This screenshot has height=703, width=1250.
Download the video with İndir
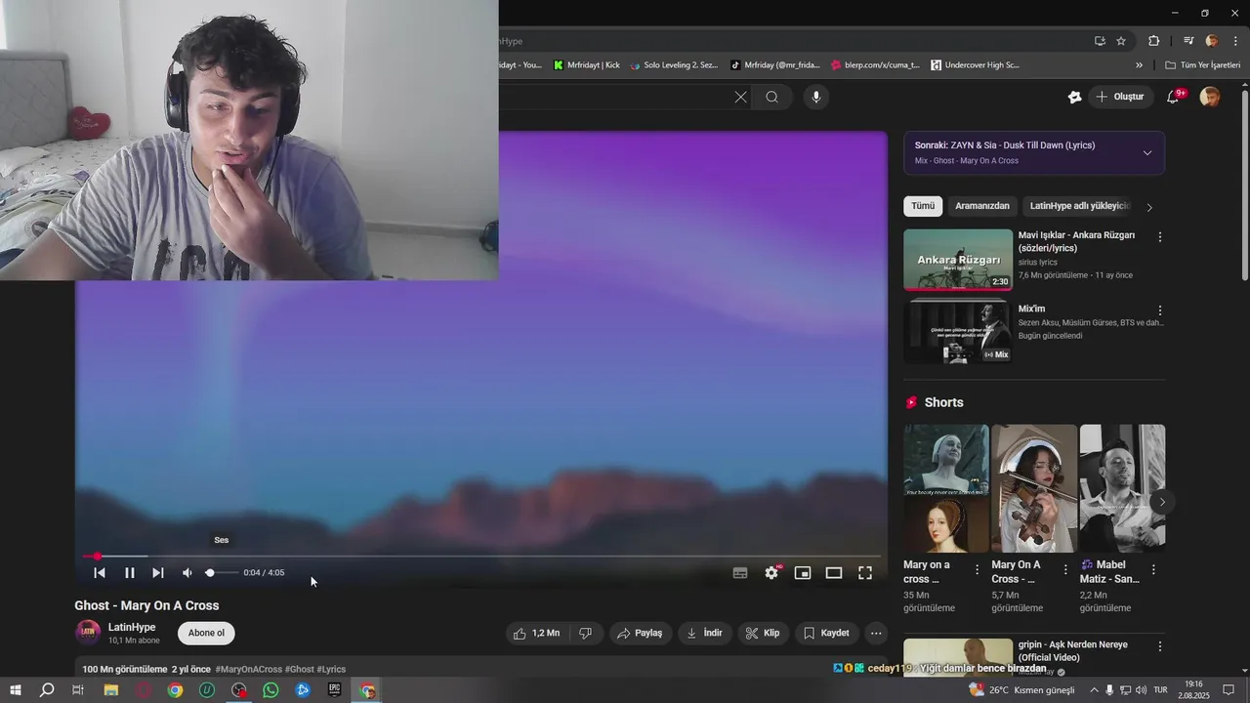pyautogui.click(x=705, y=633)
